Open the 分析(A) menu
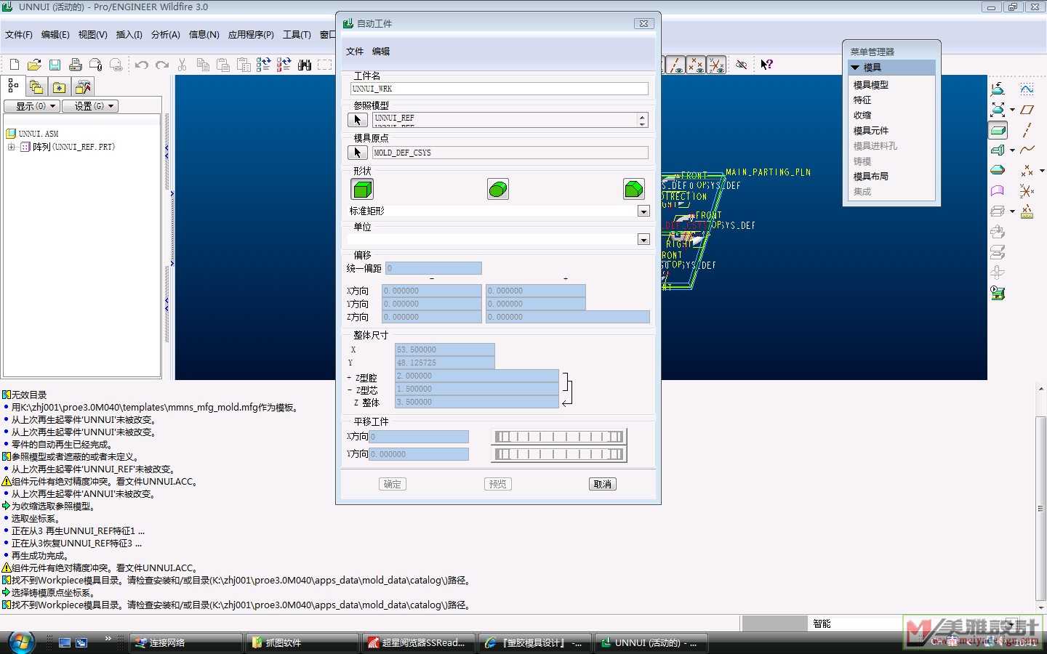This screenshot has width=1047, height=654. (166, 35)
